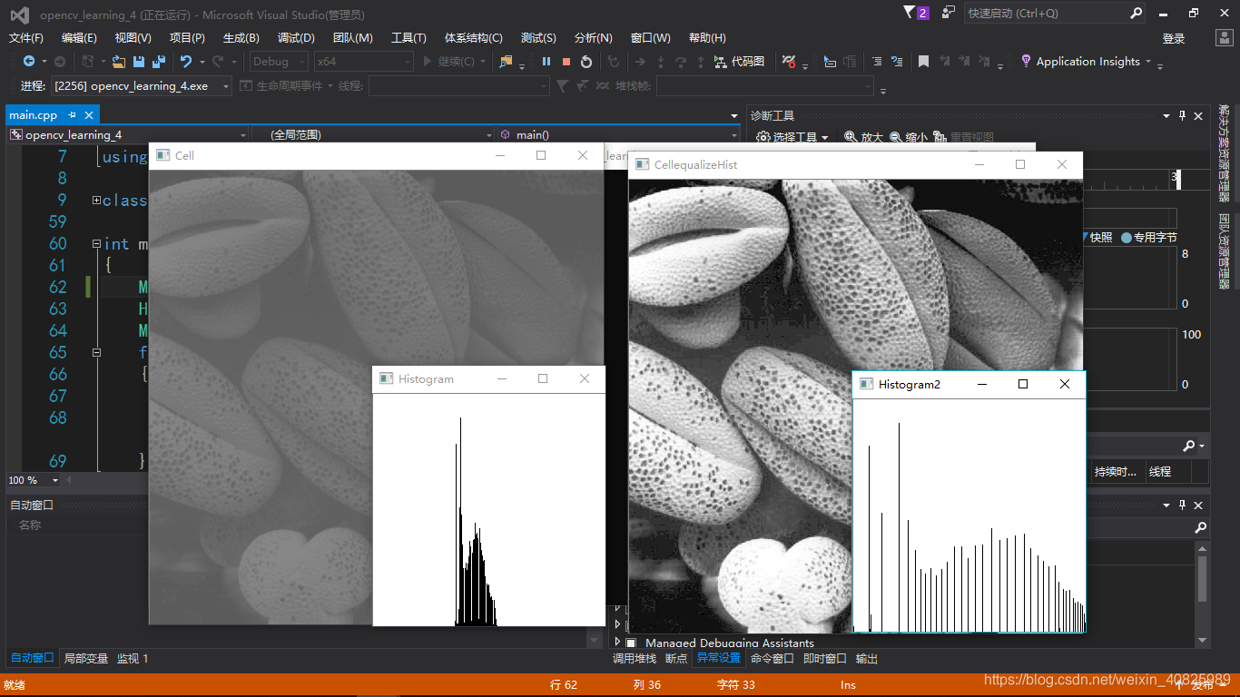Screen dimensions: 1240x697
Task: Collapse the int main block at line 60
Action: (96, 243)
